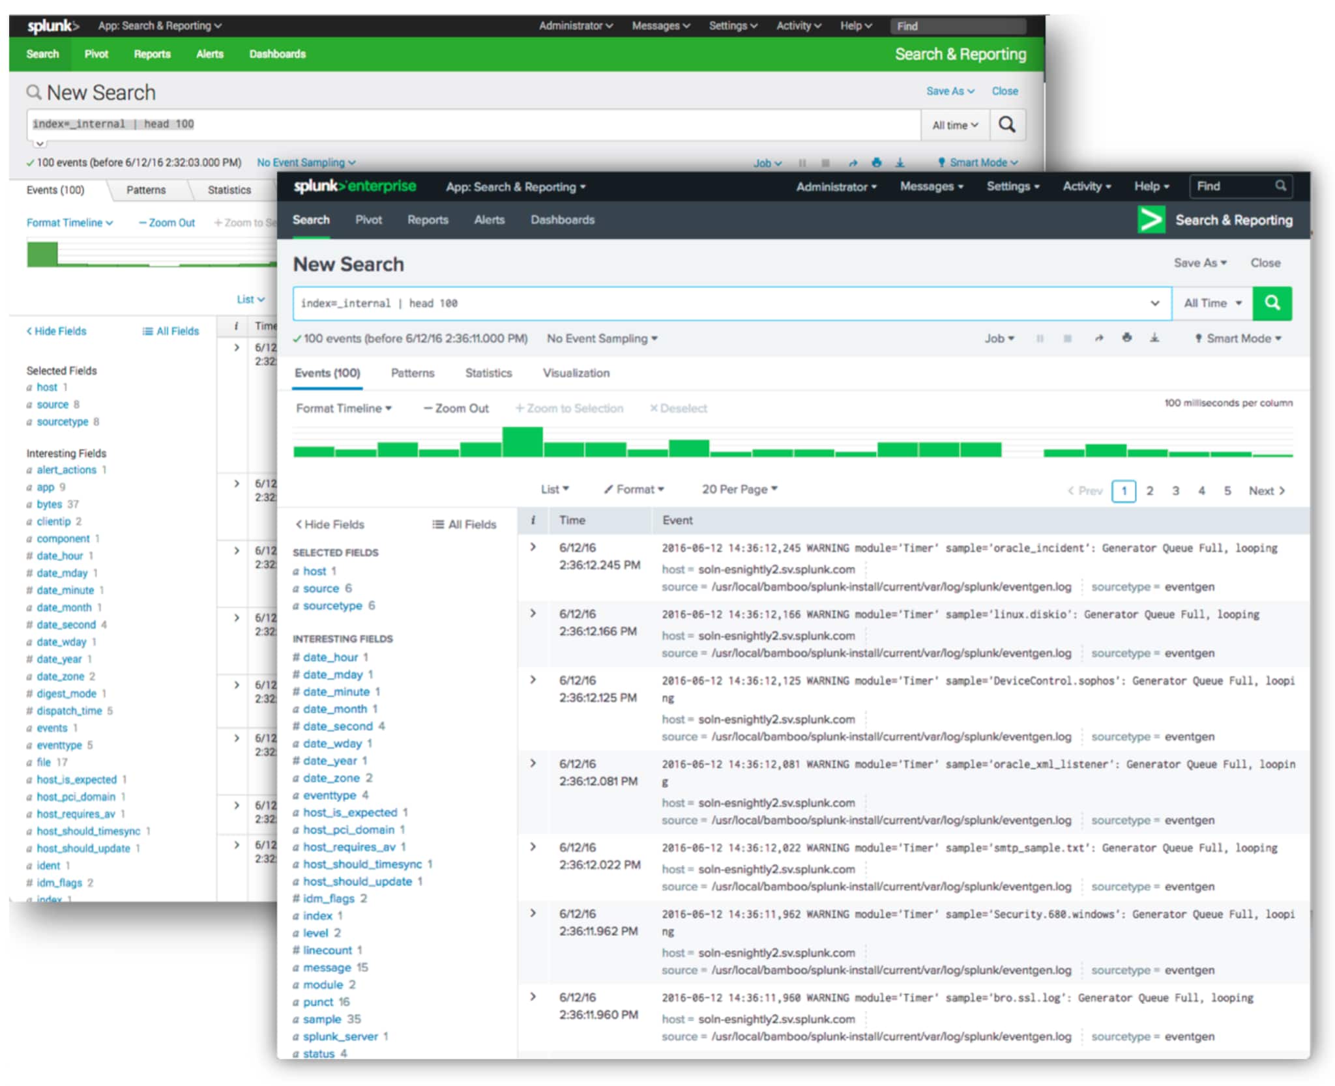
Task: Click search magnifier in back window
Action: click(x=1006, y=124)
